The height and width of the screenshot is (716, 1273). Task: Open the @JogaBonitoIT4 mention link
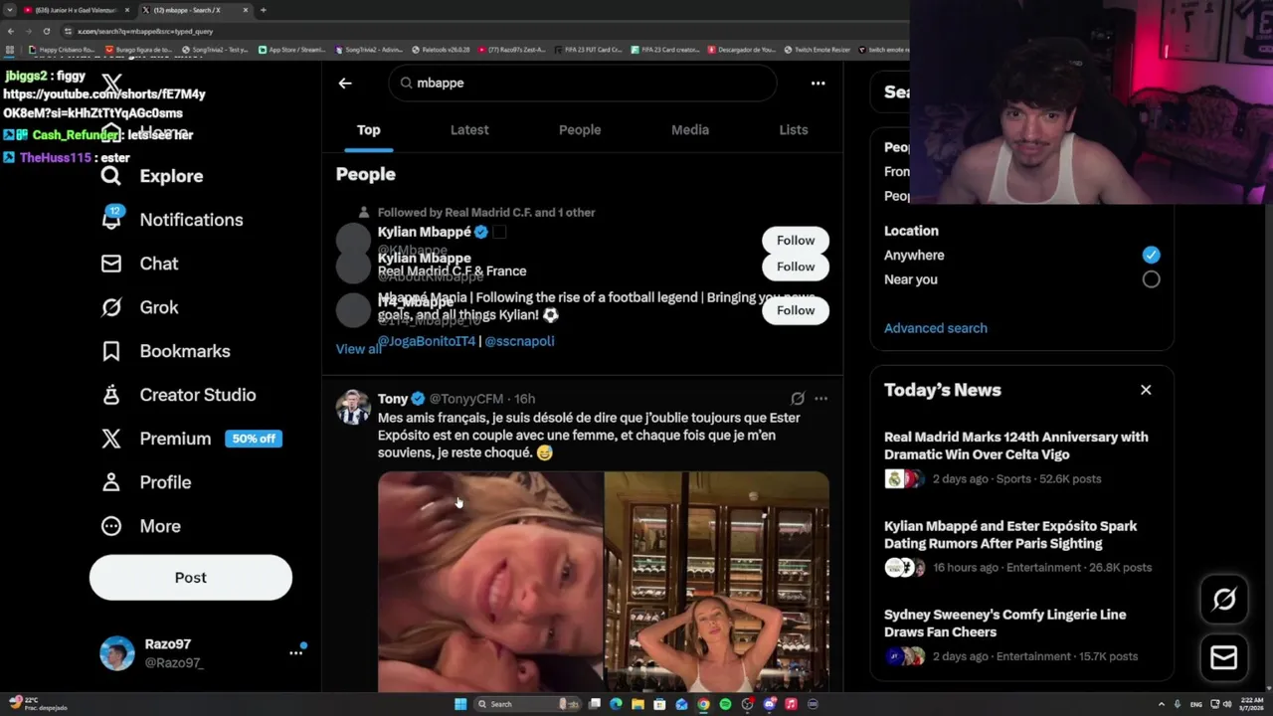tap(427, 341)
